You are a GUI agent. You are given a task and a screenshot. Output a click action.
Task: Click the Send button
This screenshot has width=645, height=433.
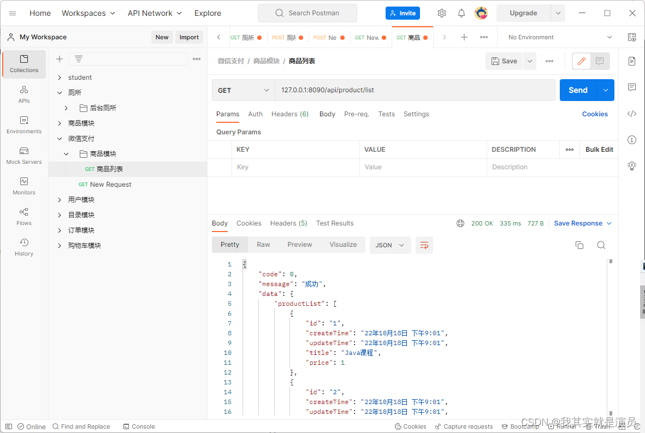pos(578,90)
